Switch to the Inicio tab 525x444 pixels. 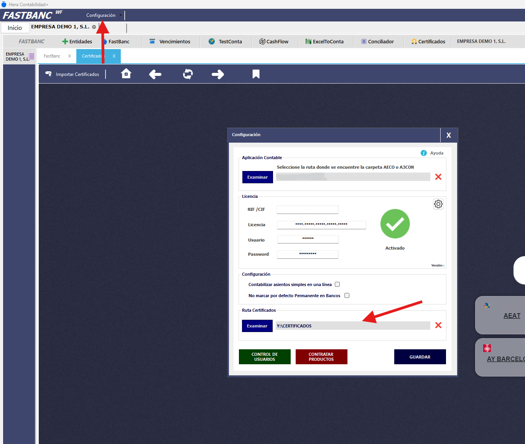tap(15, 28)
